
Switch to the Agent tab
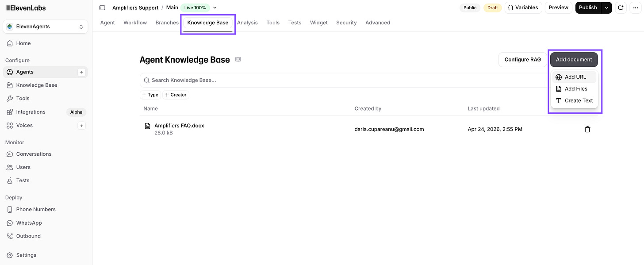pyautogui.click(x=107, y=23)
